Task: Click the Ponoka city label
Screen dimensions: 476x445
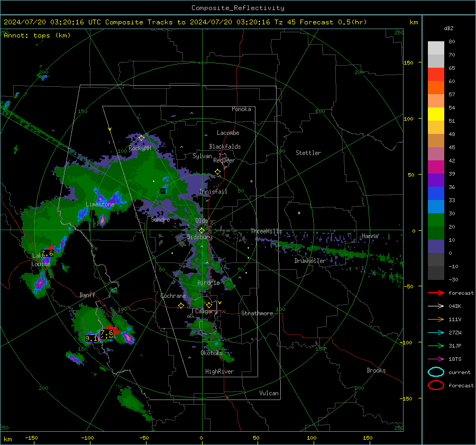Action: click(x=241, y=109)
